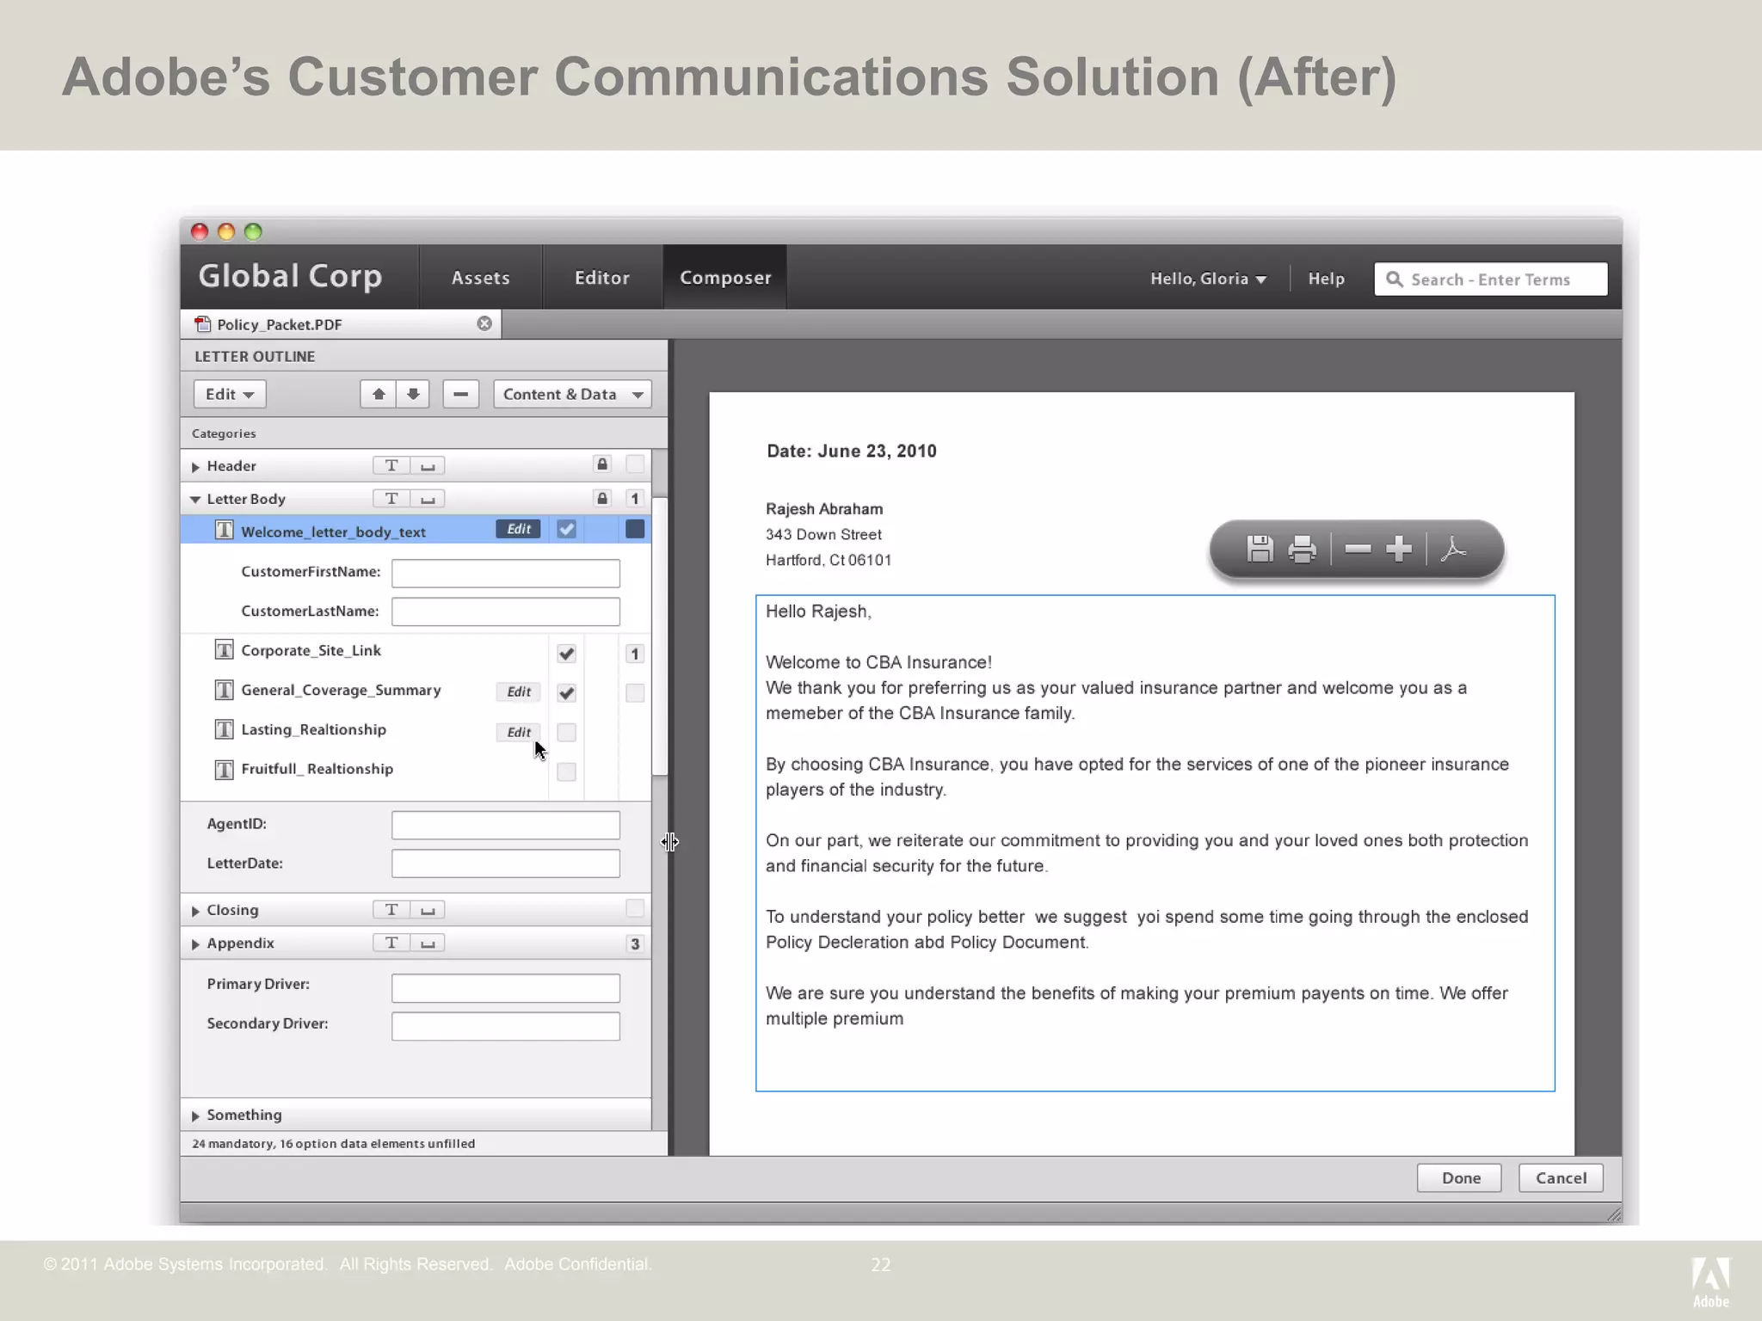Click the LetterDate input field
The image size is (1762, 1321).
506,864
